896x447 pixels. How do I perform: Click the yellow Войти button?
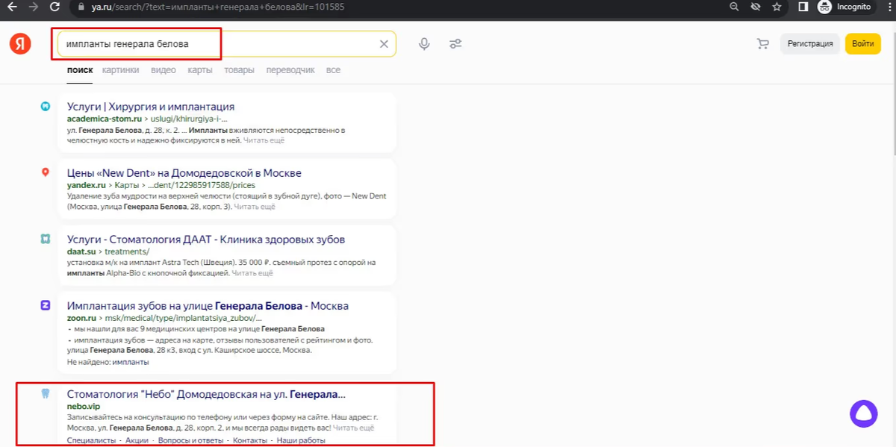pyautogui.click(x=862, y=44)
